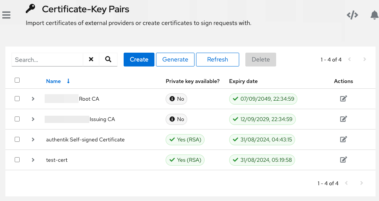
Task: Refresh the certificate list
Action: (218, 60)
